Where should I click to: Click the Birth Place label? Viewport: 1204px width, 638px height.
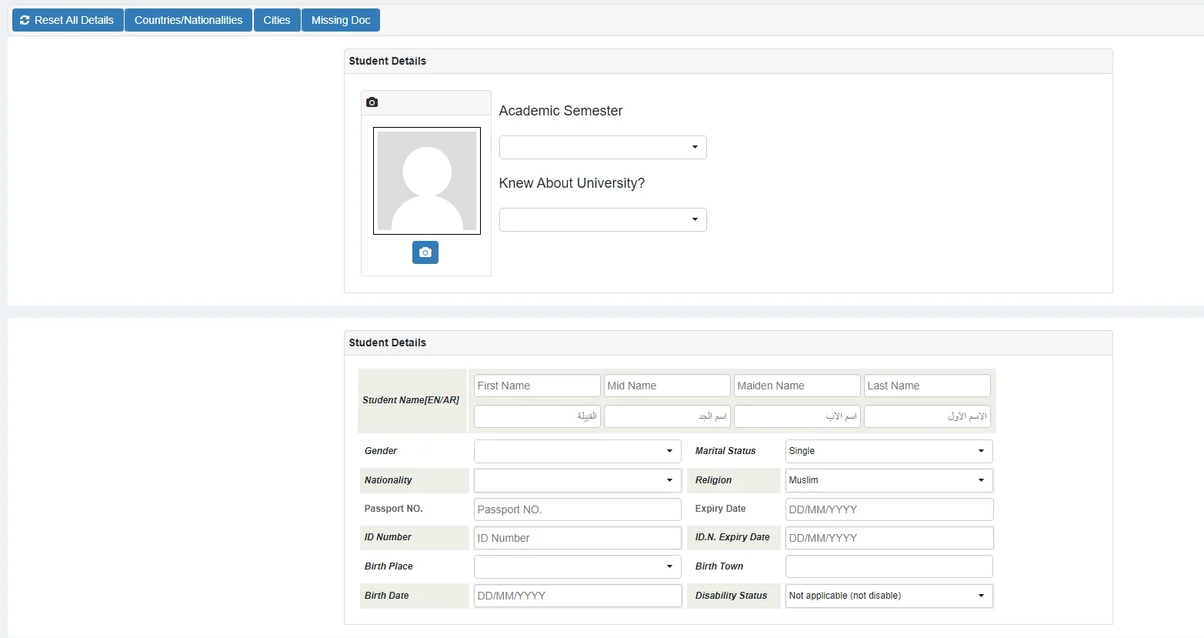click(x=389, y=566)
